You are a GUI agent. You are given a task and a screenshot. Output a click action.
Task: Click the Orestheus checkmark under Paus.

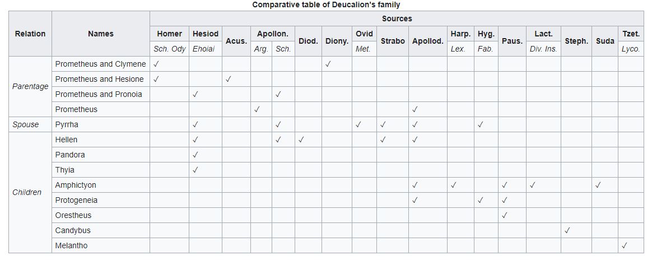click(505, 215)
